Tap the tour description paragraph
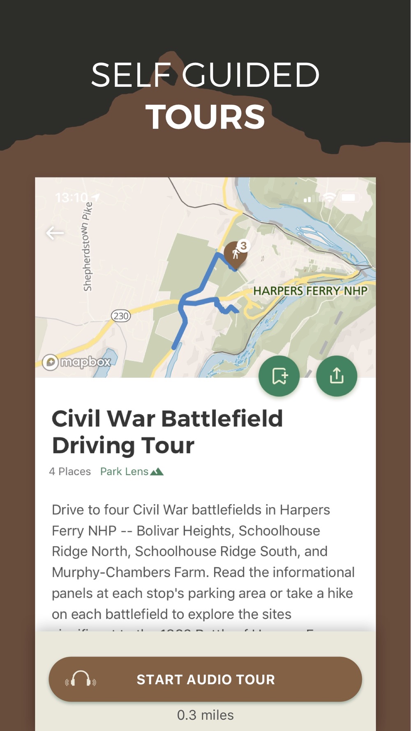Screen dimensions: 411x731 point(203,562)
